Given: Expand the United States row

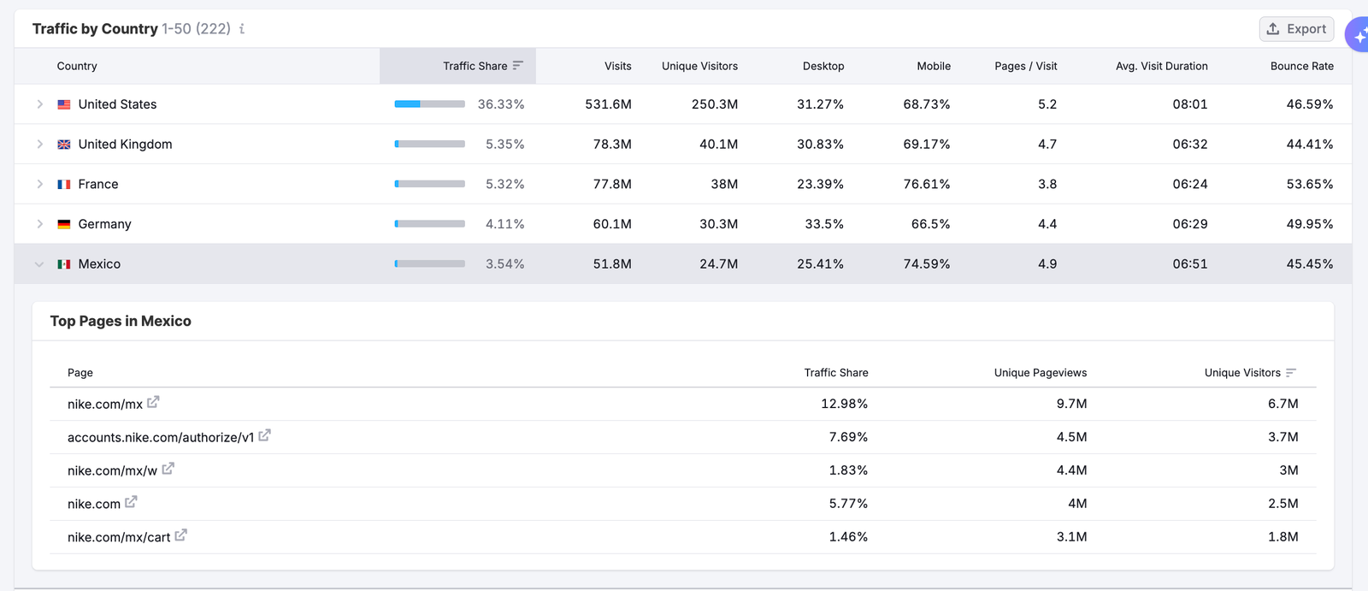Looking at the screenshot, I should [39, 104].
